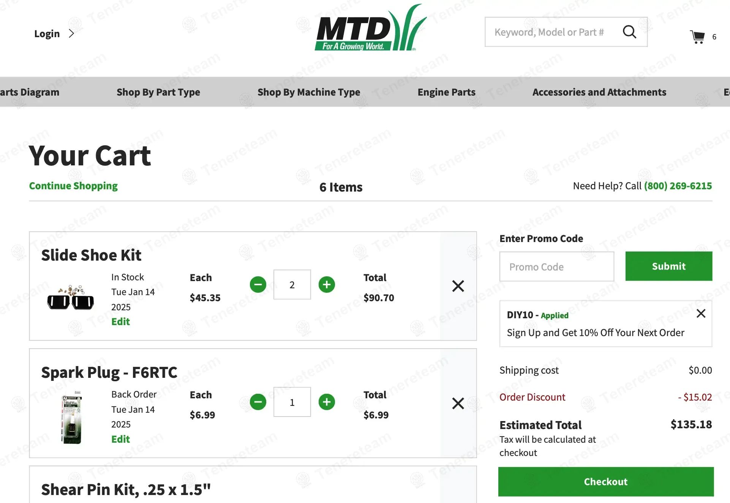Click Continue Shopping link

[x=73, y=186]
